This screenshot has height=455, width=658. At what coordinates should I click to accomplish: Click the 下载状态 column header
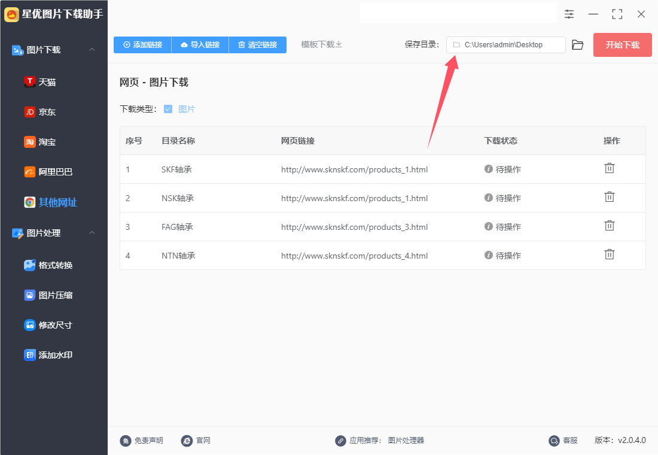501,141
